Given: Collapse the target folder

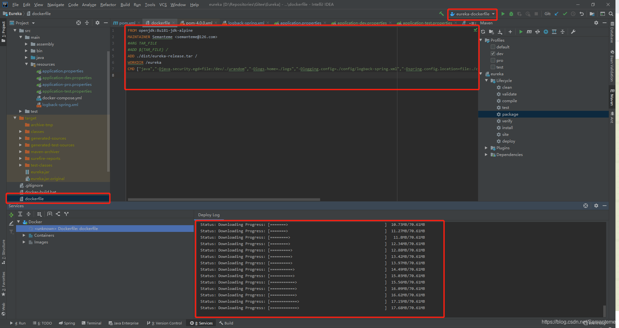Looking at the screenshot, I should (15, 118).
